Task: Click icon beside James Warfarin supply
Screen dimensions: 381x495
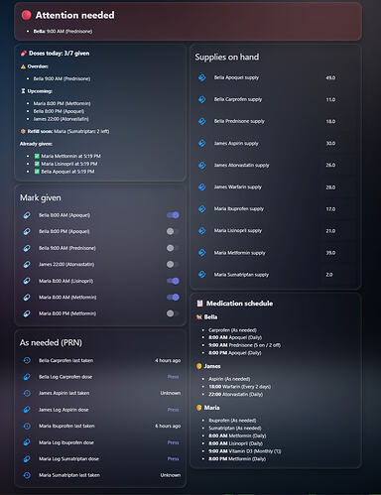Action: coord(202,187)
